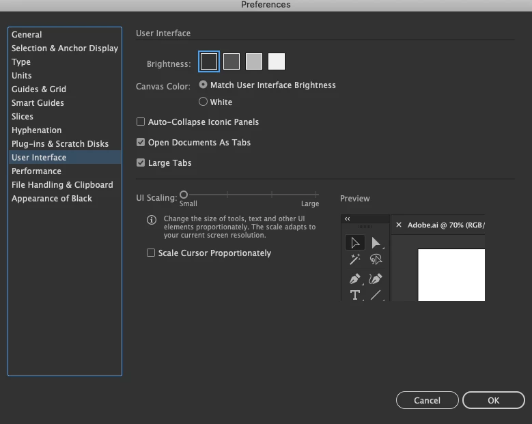The width and height of the screenshot is (532, 424).
Task: Select the Lasso tool in preview
Action: pos(376,259)
